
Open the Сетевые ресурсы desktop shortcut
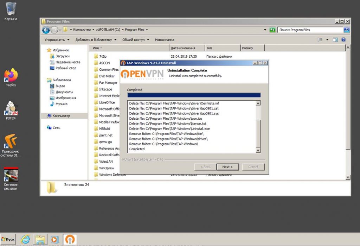click(x=11, y=179)
